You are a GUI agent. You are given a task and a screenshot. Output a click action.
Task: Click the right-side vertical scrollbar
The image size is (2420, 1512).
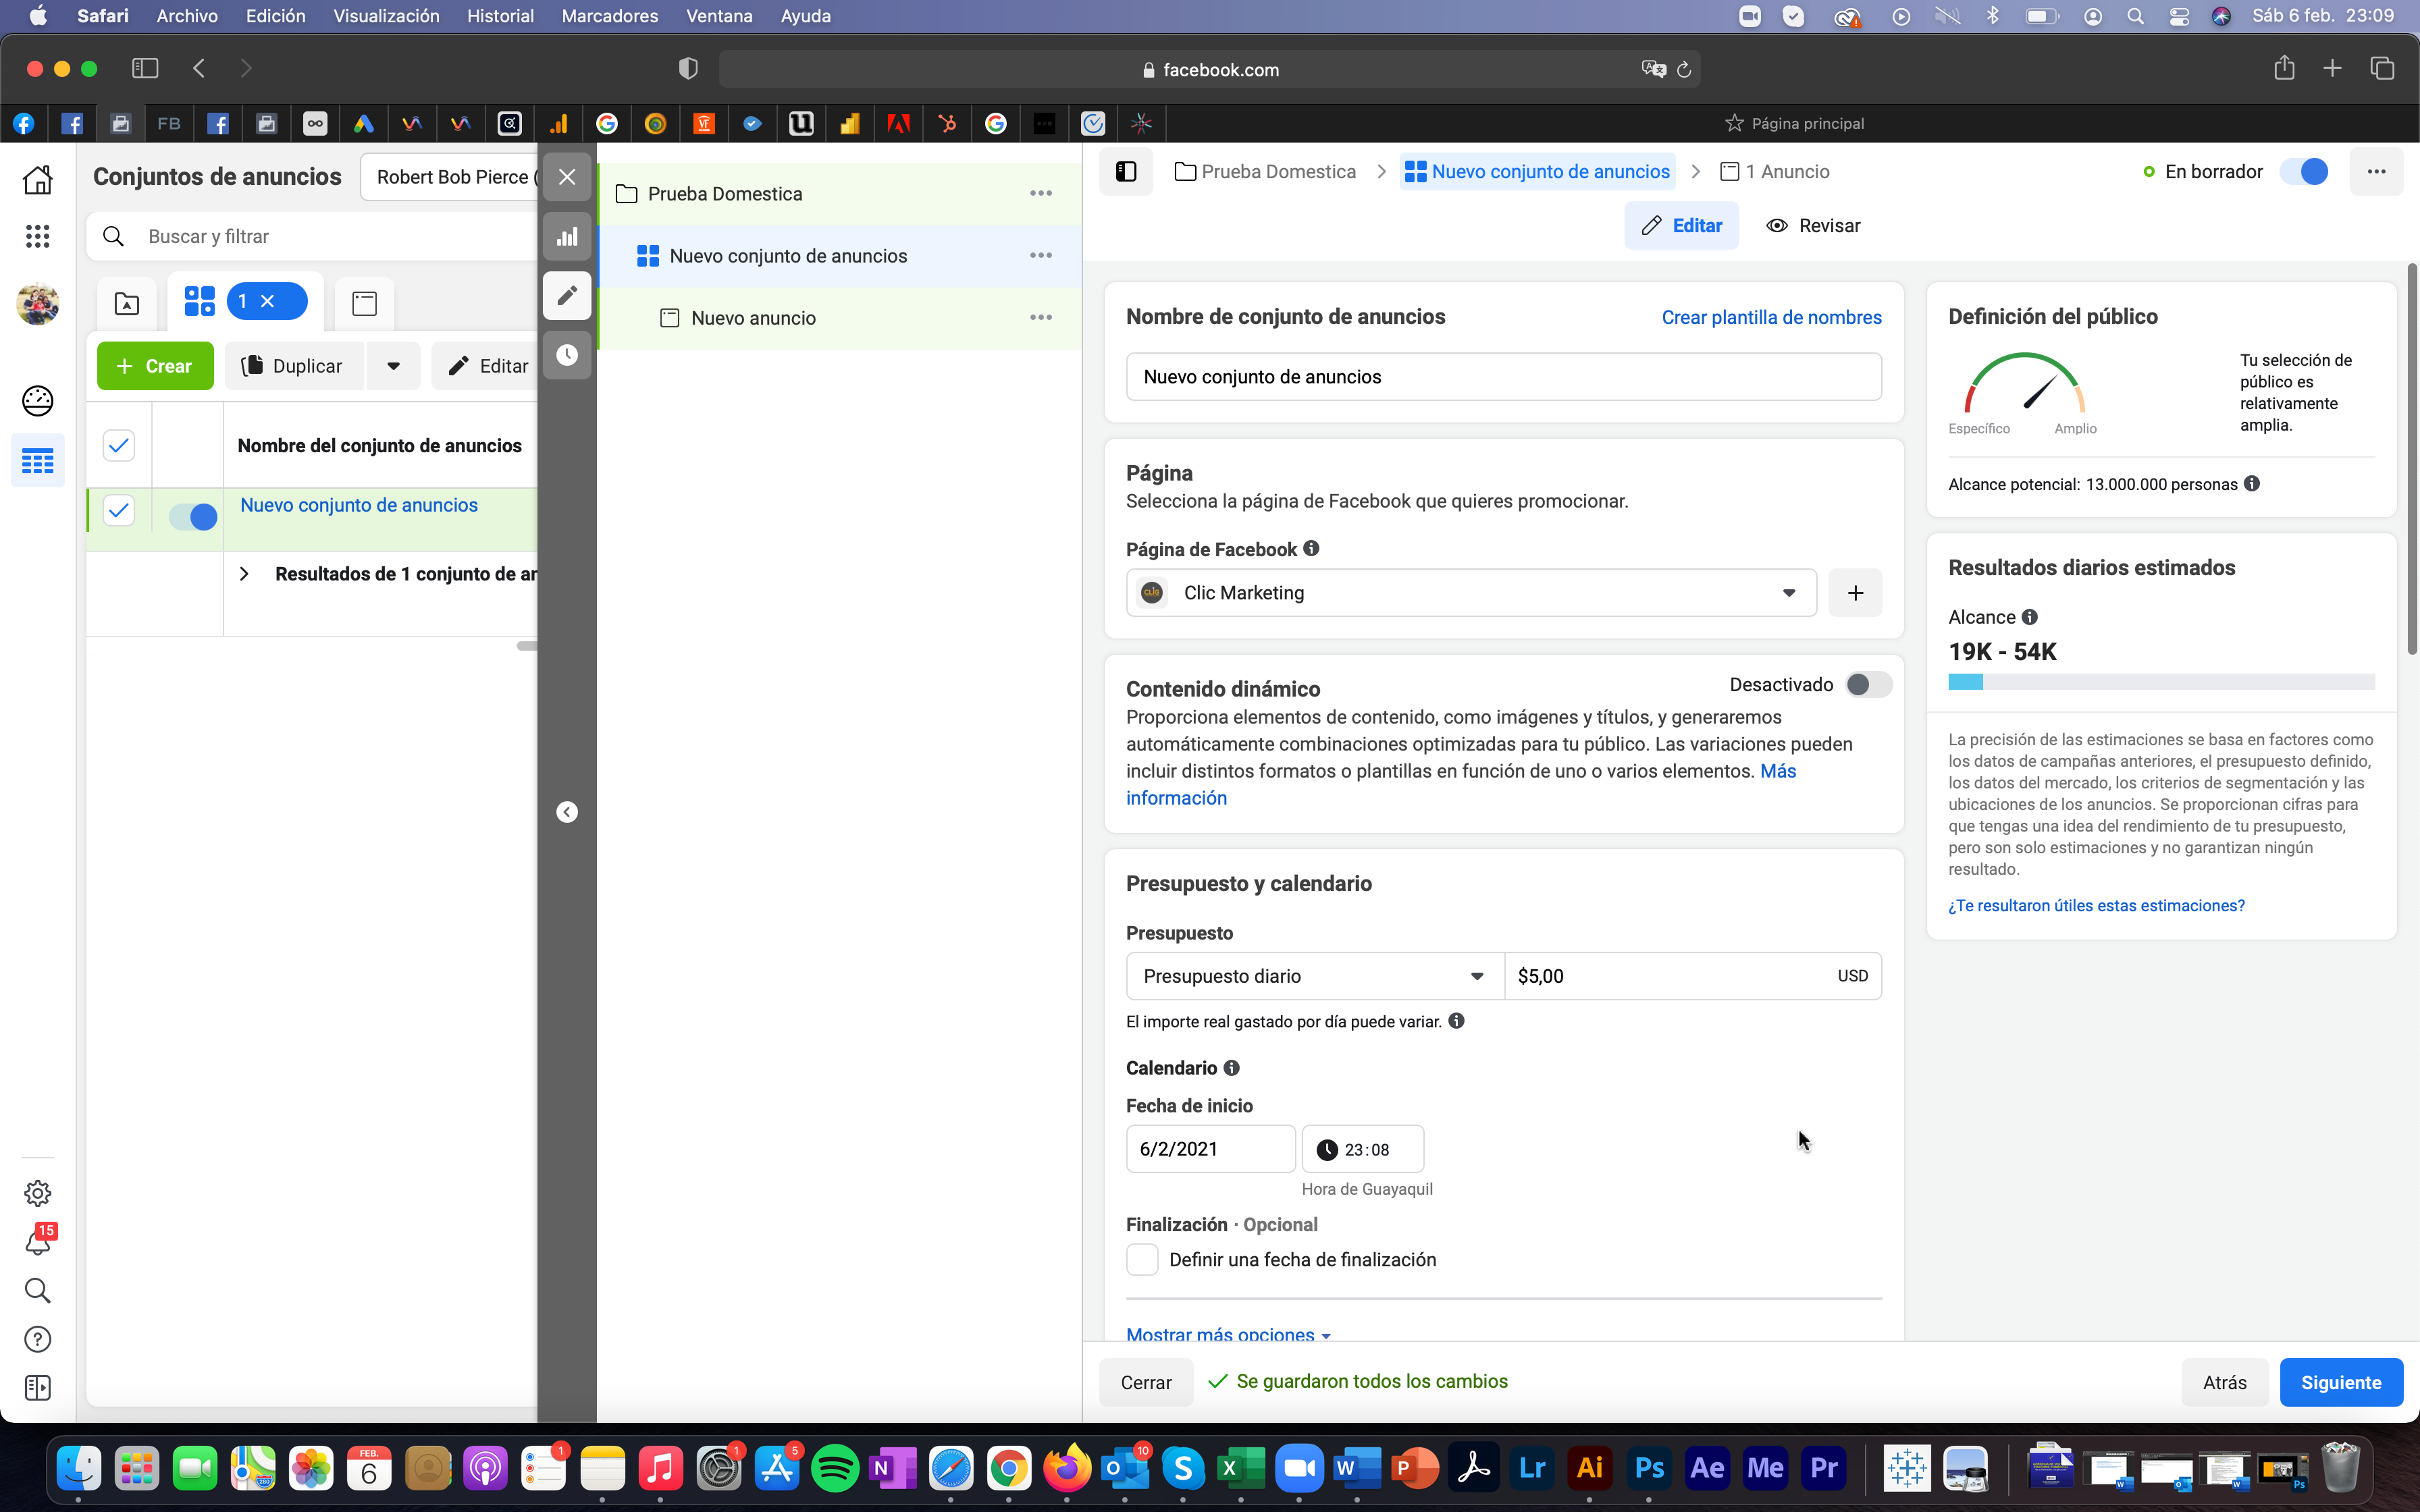[x=2412, y=458]
